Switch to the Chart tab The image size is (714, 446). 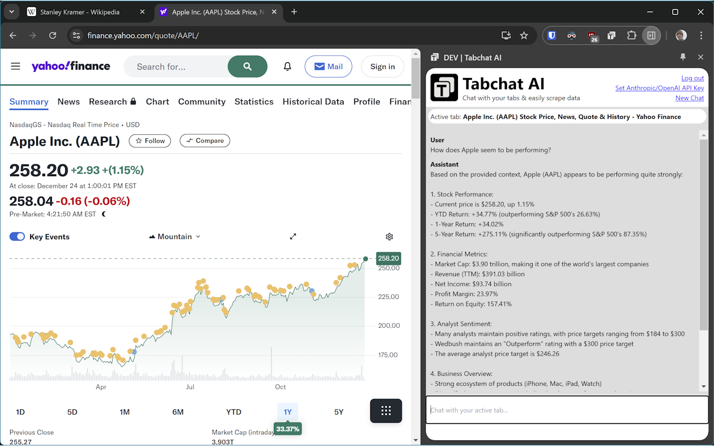(x=157, y=101)
